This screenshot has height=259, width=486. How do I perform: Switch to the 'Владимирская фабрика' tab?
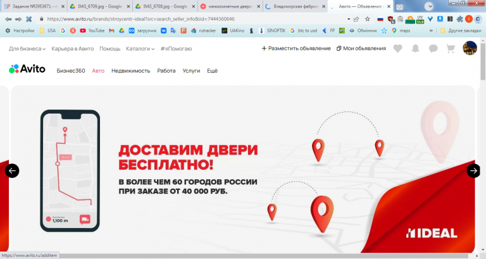[x=296, y=6]
